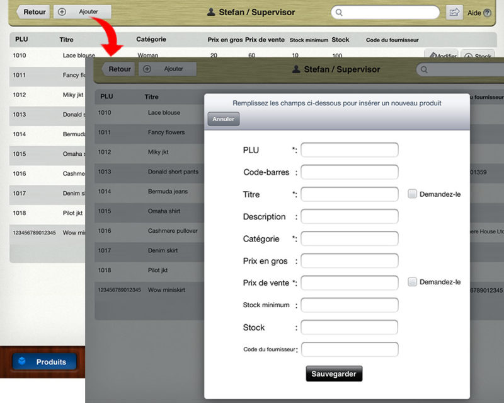The image size is (504, 403).
Task: Tick the Demandez-le checkbox next to Titre
Action: click(x=412, y=194)
